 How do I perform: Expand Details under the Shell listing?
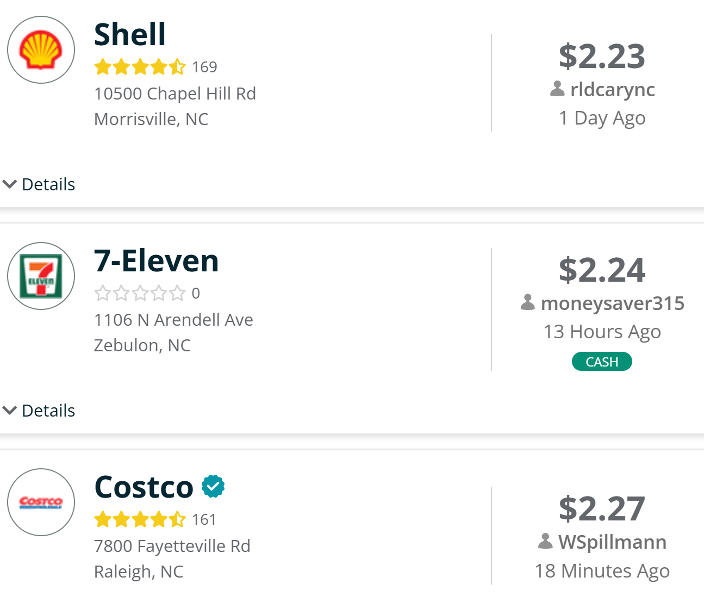39,184
